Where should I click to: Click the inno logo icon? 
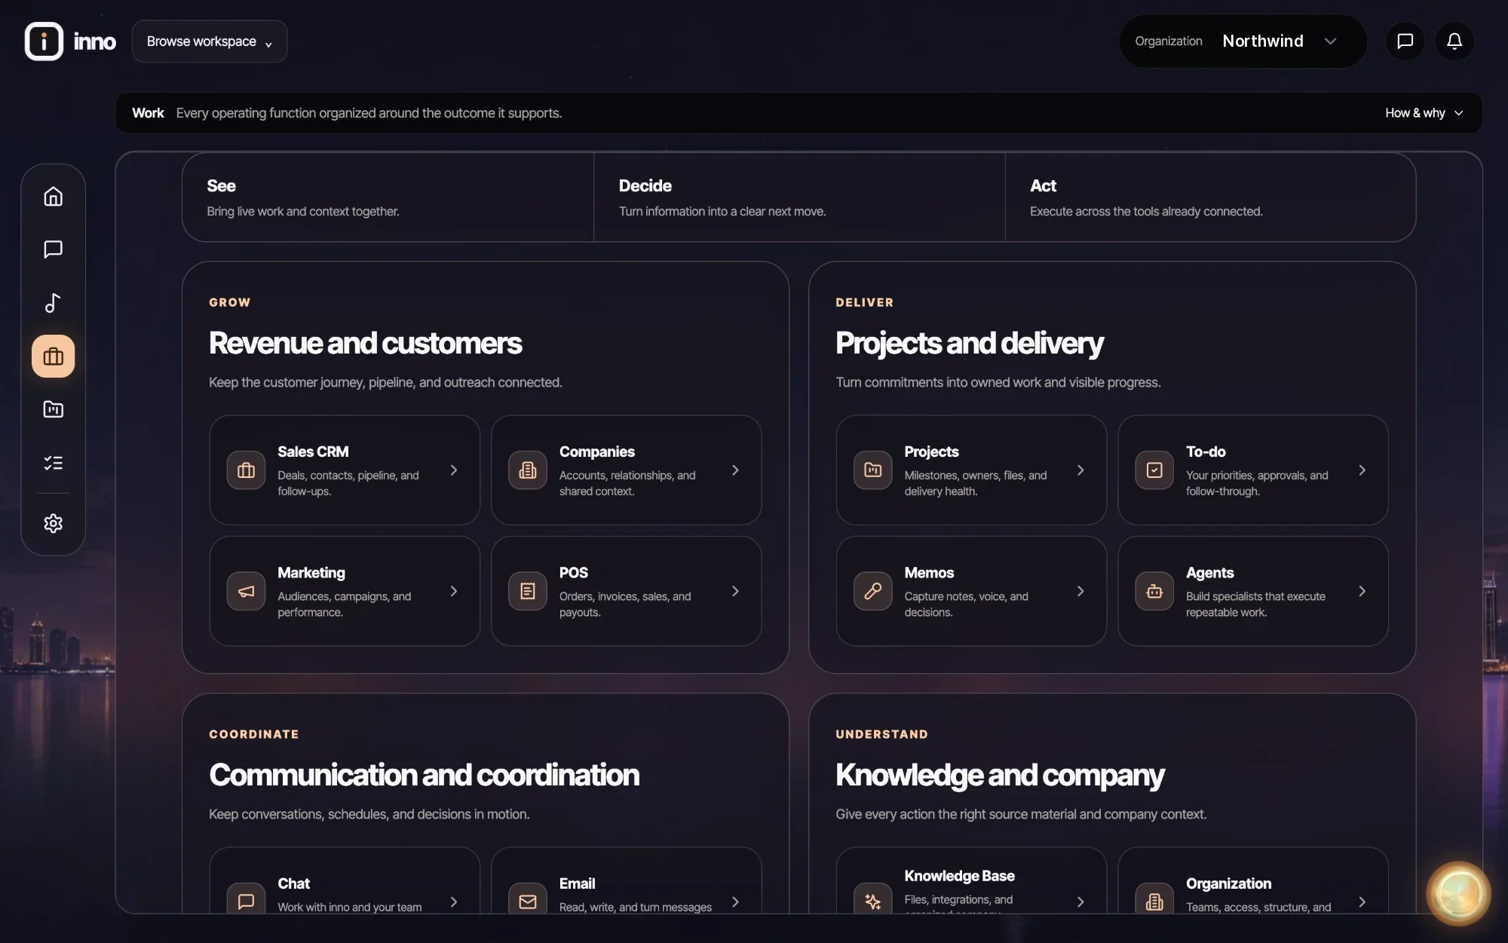pos(44,41)
